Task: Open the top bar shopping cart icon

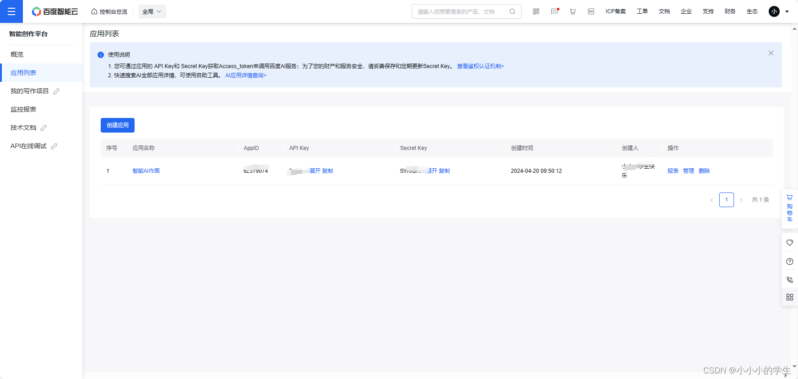Action: (573, 11)
